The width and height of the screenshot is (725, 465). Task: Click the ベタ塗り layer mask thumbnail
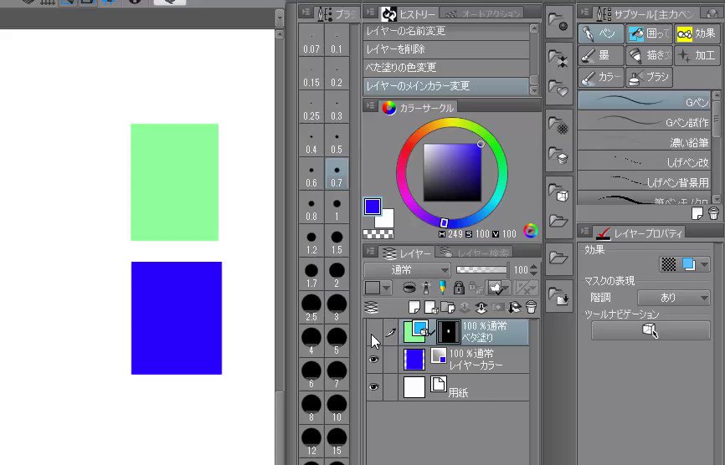click(x=448, y=331)
